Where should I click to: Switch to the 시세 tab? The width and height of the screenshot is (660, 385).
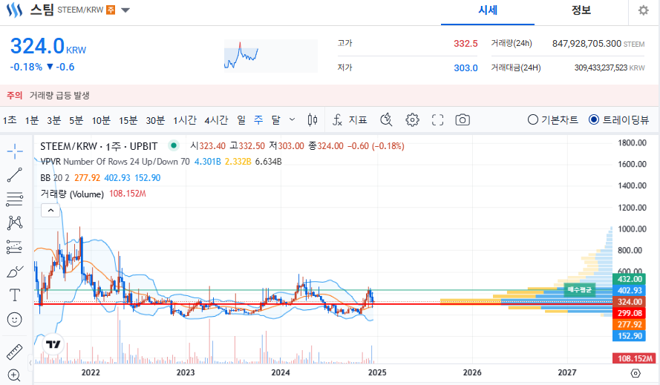[x=488, y=10]
